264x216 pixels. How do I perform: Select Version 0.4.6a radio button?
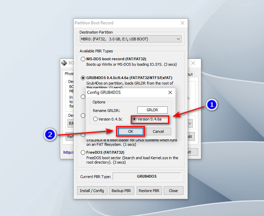tap(134, 119)
